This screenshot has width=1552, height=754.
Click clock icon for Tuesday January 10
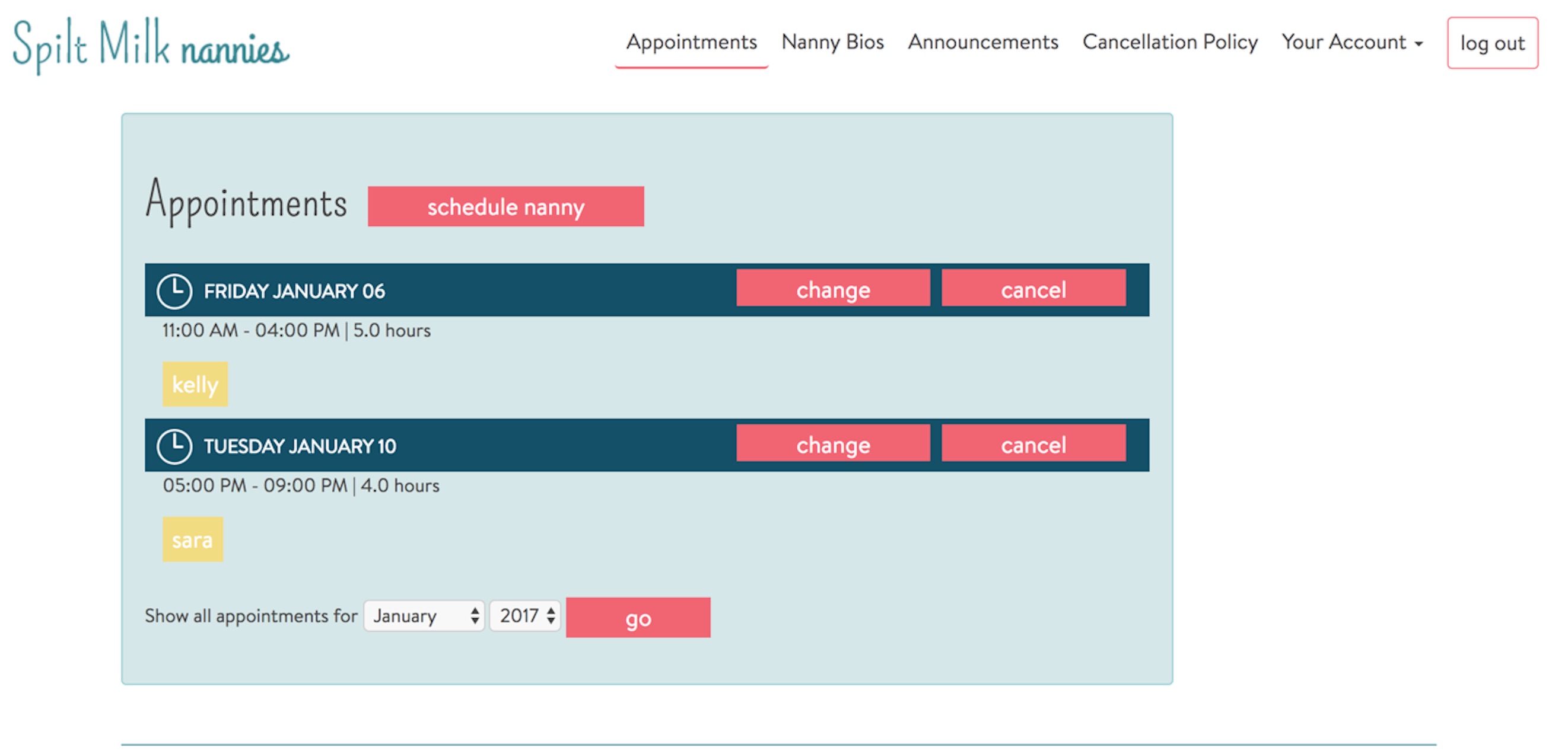coord(174,446)
